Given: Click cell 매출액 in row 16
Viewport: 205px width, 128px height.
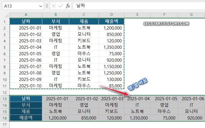Looking at the screenshot, I should coord(26,118).
